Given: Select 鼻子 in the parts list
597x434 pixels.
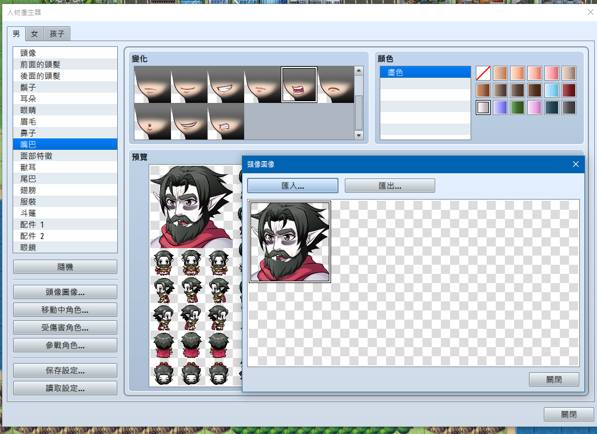Looking at the screenshot, I should tap(65, 133).
